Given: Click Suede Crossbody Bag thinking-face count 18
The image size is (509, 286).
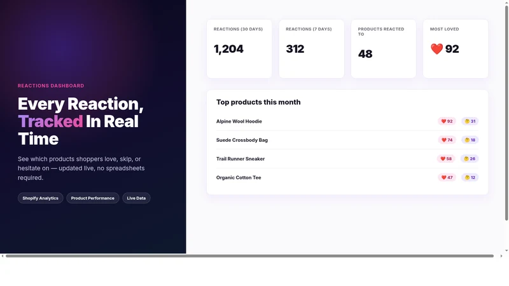Looking at the screenshot, I should [470, 140].
